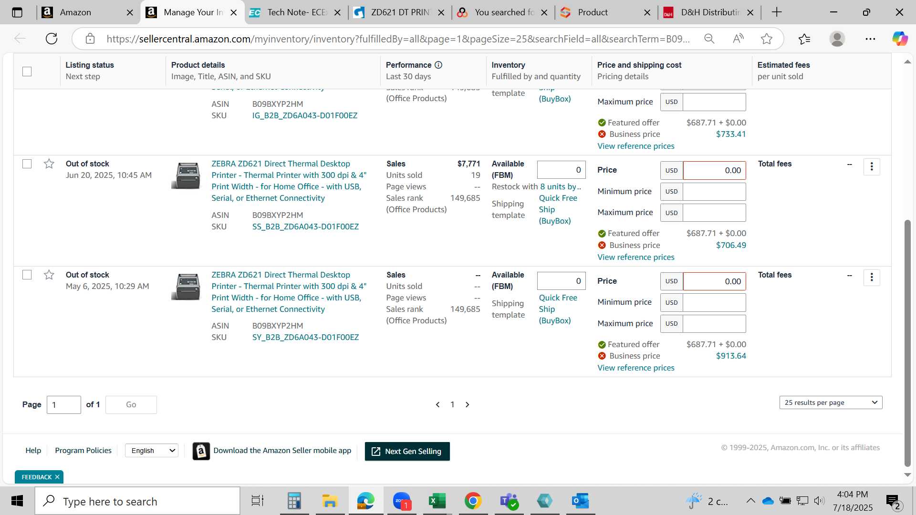Open the 25 results per page dropdown
This screenshot has height=515, width=916.
[831, 402]
